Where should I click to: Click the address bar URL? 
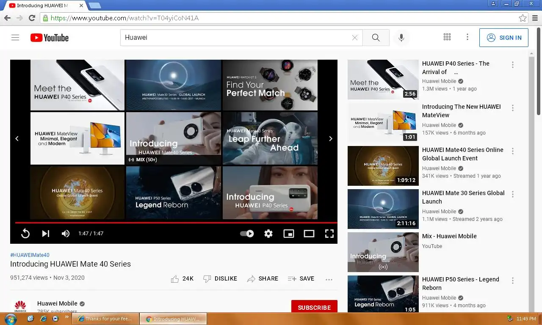(x=124, y=18)
